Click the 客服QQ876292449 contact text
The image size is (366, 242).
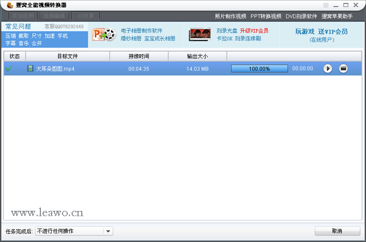click(64, 26)
